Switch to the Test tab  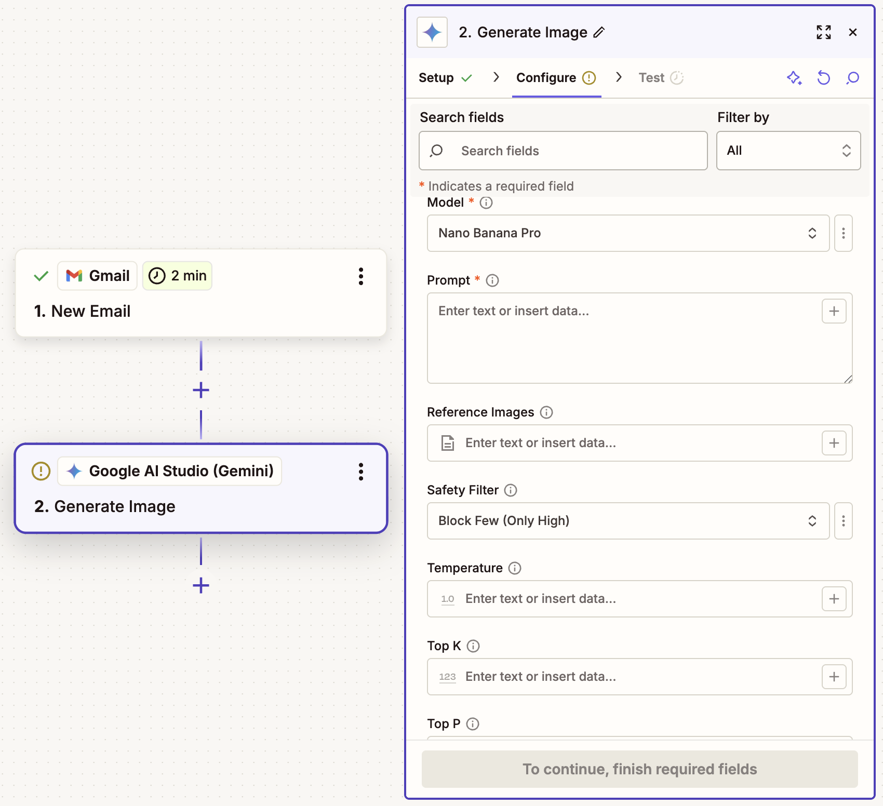pyautogui.click(x=651, y=77)
